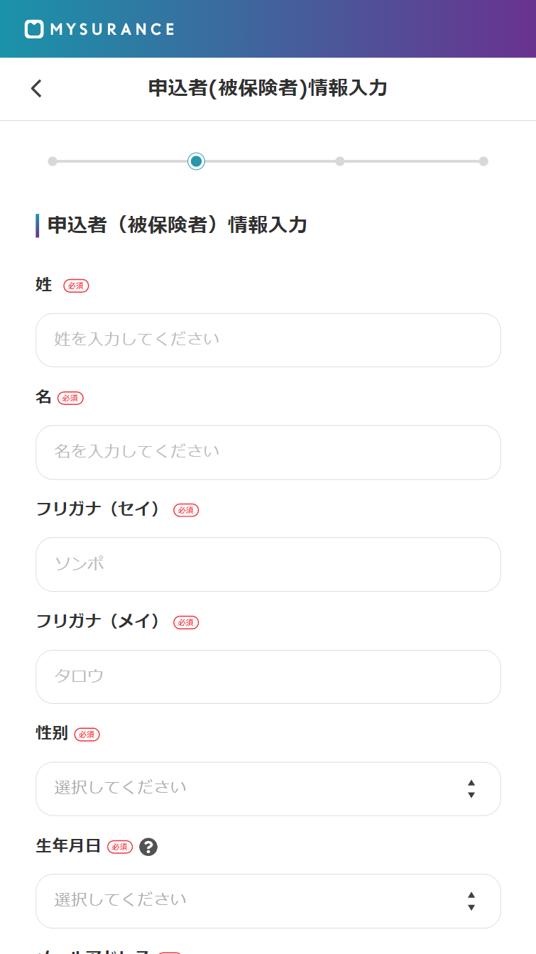Click the 生年月日 field label

(x=68, y=846)
